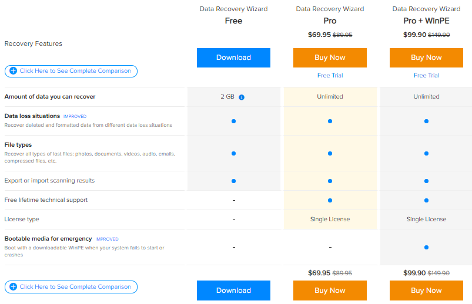The height and width of the screenshot is (304, 472).
Task: Click the bottom blue Download button
Action: (x=233, y=291)
